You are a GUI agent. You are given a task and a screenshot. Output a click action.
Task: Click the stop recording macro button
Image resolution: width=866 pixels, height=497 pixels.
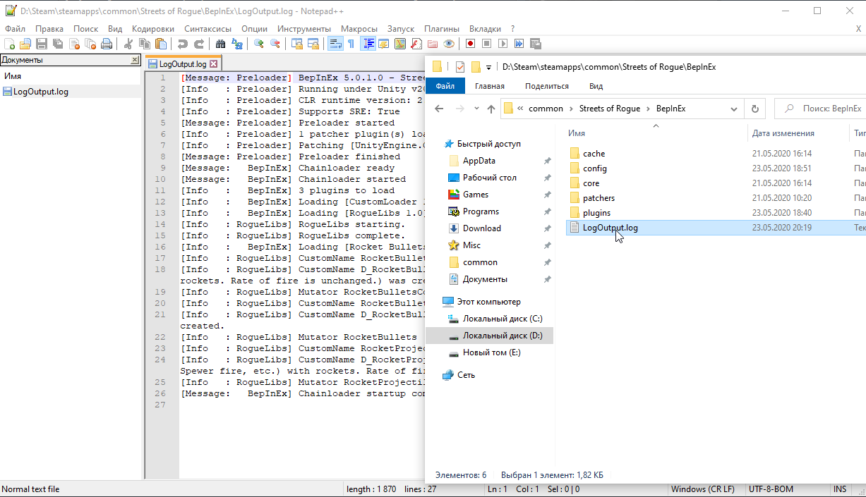(x=487, y=44)
